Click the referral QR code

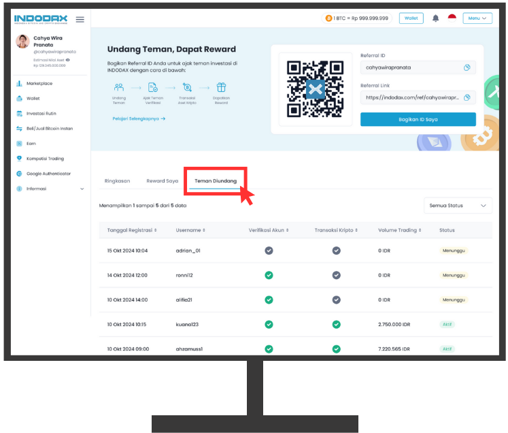point(316,89)
